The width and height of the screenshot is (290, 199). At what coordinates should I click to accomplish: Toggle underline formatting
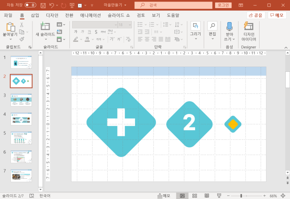pyautogui.click(x=89, y=32)
